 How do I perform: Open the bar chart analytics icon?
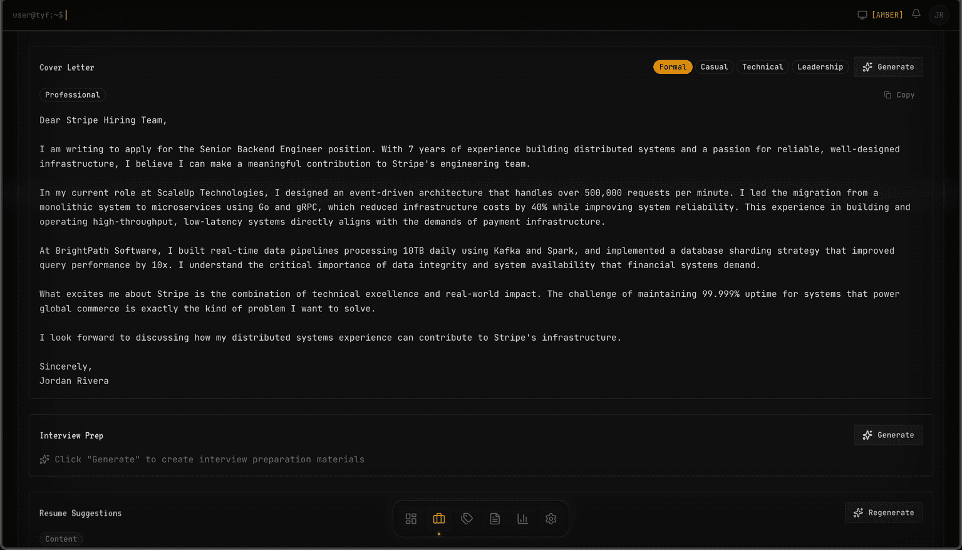(x=523, y=519)
